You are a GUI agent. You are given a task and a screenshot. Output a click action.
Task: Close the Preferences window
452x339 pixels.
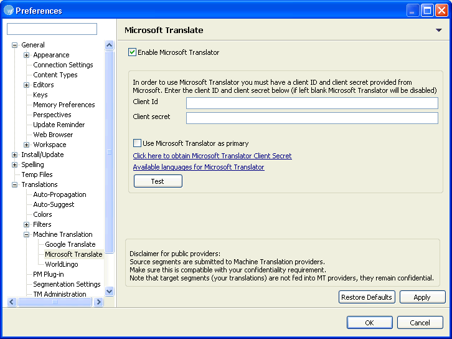[x=441, y=11]
